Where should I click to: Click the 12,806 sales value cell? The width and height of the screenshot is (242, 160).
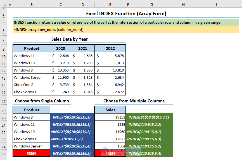coord(60,56)
